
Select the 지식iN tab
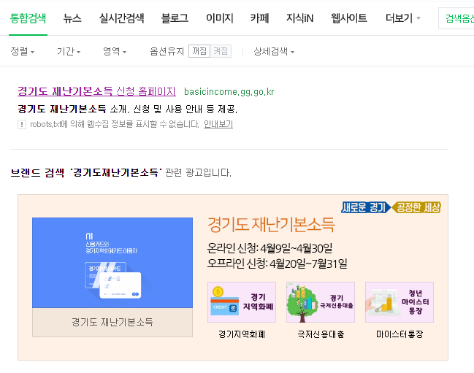(x=299, y=18)
